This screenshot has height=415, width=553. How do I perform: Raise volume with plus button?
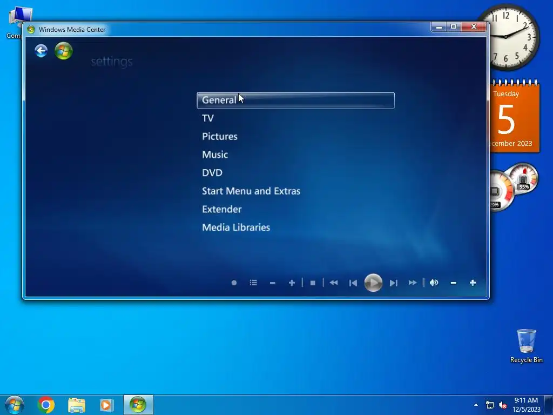473,283
